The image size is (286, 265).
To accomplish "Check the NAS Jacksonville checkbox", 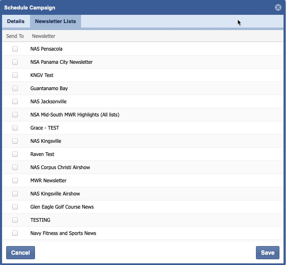I will [x=15, y=102].
